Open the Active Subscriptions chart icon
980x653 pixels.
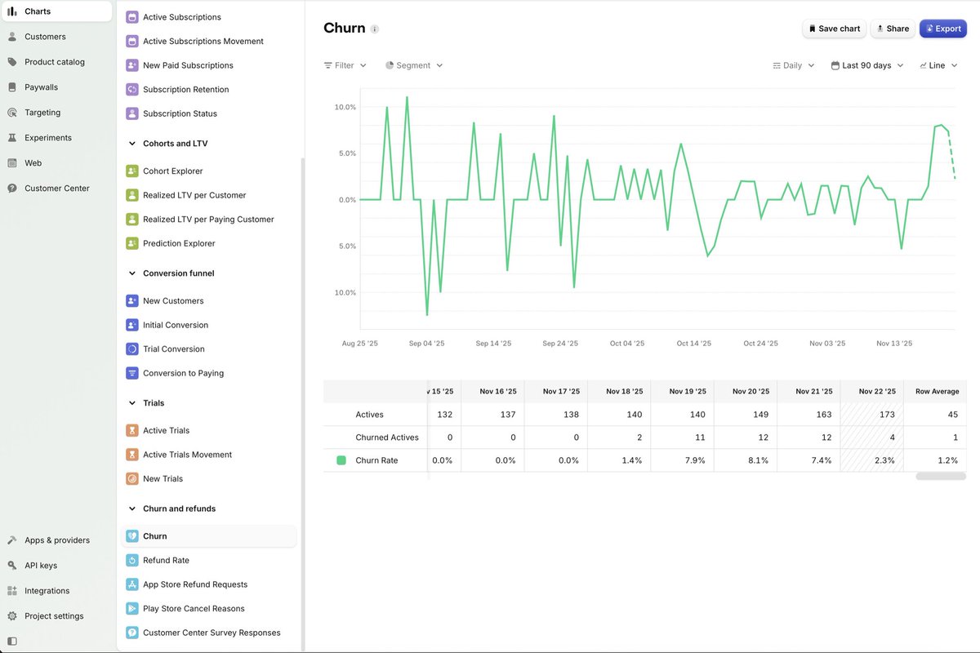[132, 17]
